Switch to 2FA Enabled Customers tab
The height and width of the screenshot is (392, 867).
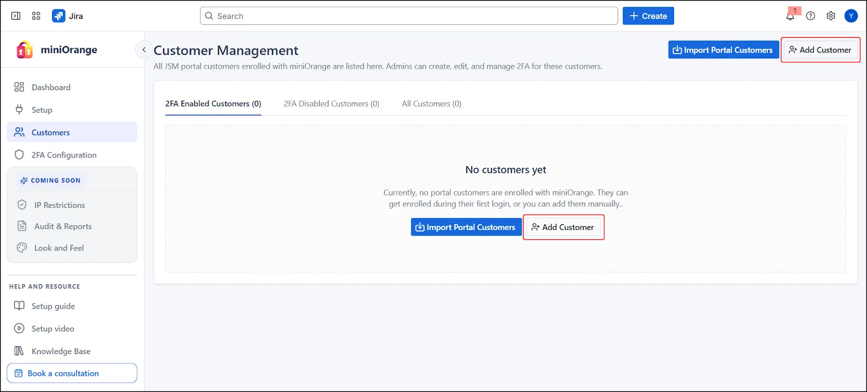[213, 103]
